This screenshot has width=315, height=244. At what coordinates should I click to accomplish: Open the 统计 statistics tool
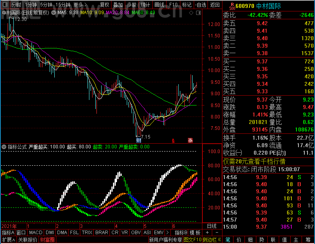(145, 5)
